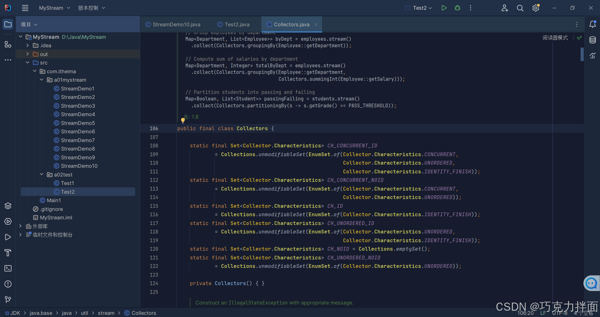Open the Test2 run configuration dropdown

(419, 8)
